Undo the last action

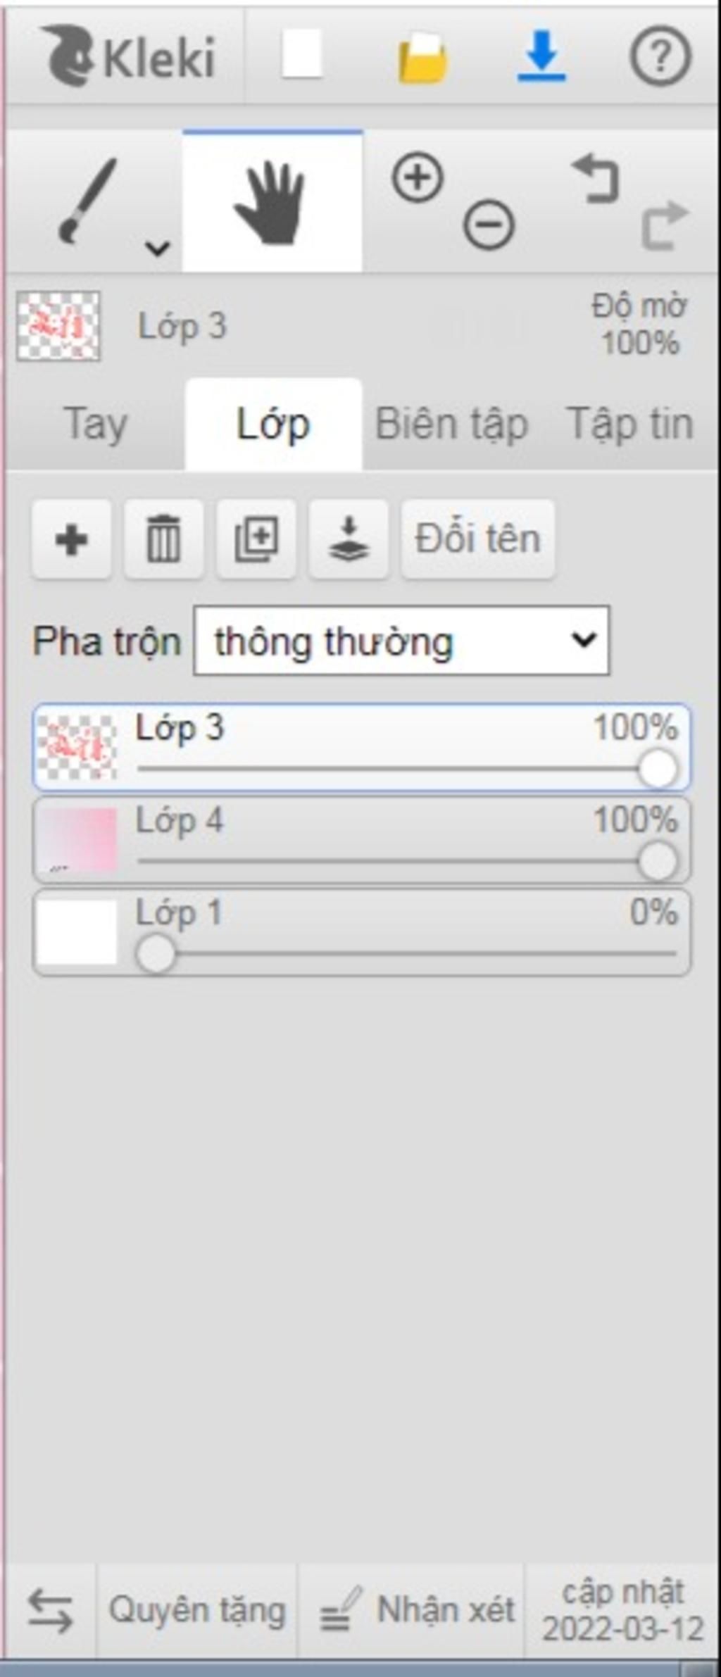pyautogui.click(x=596, y=179)
